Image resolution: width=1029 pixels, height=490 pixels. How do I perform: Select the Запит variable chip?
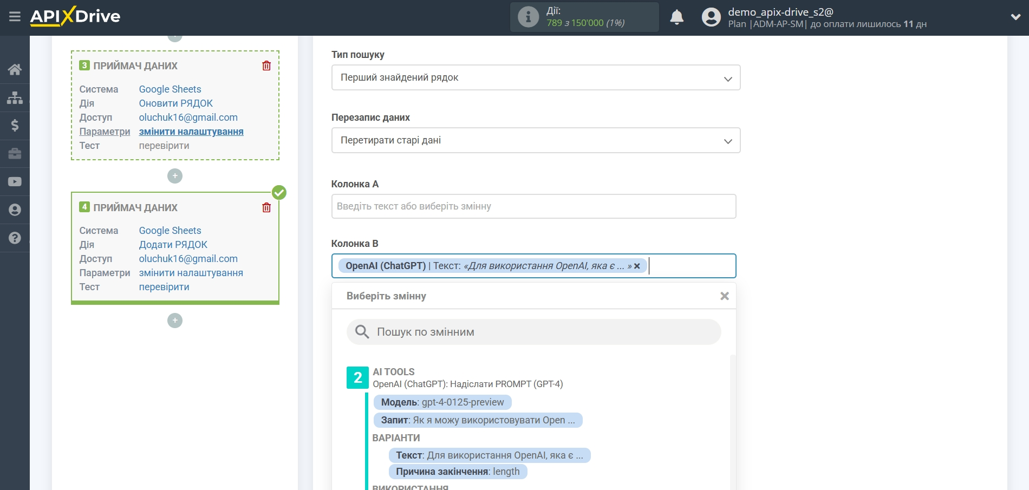[x=478, y=420]
